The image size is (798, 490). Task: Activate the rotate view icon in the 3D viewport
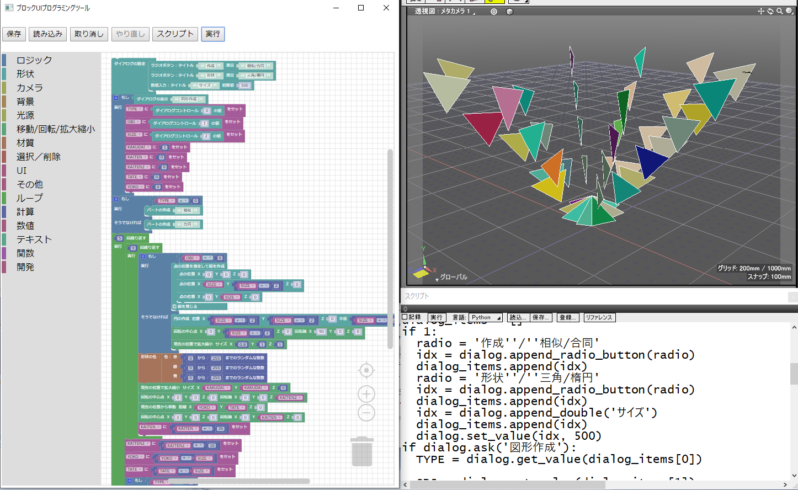pyautogui.click(x=770, y=12)
